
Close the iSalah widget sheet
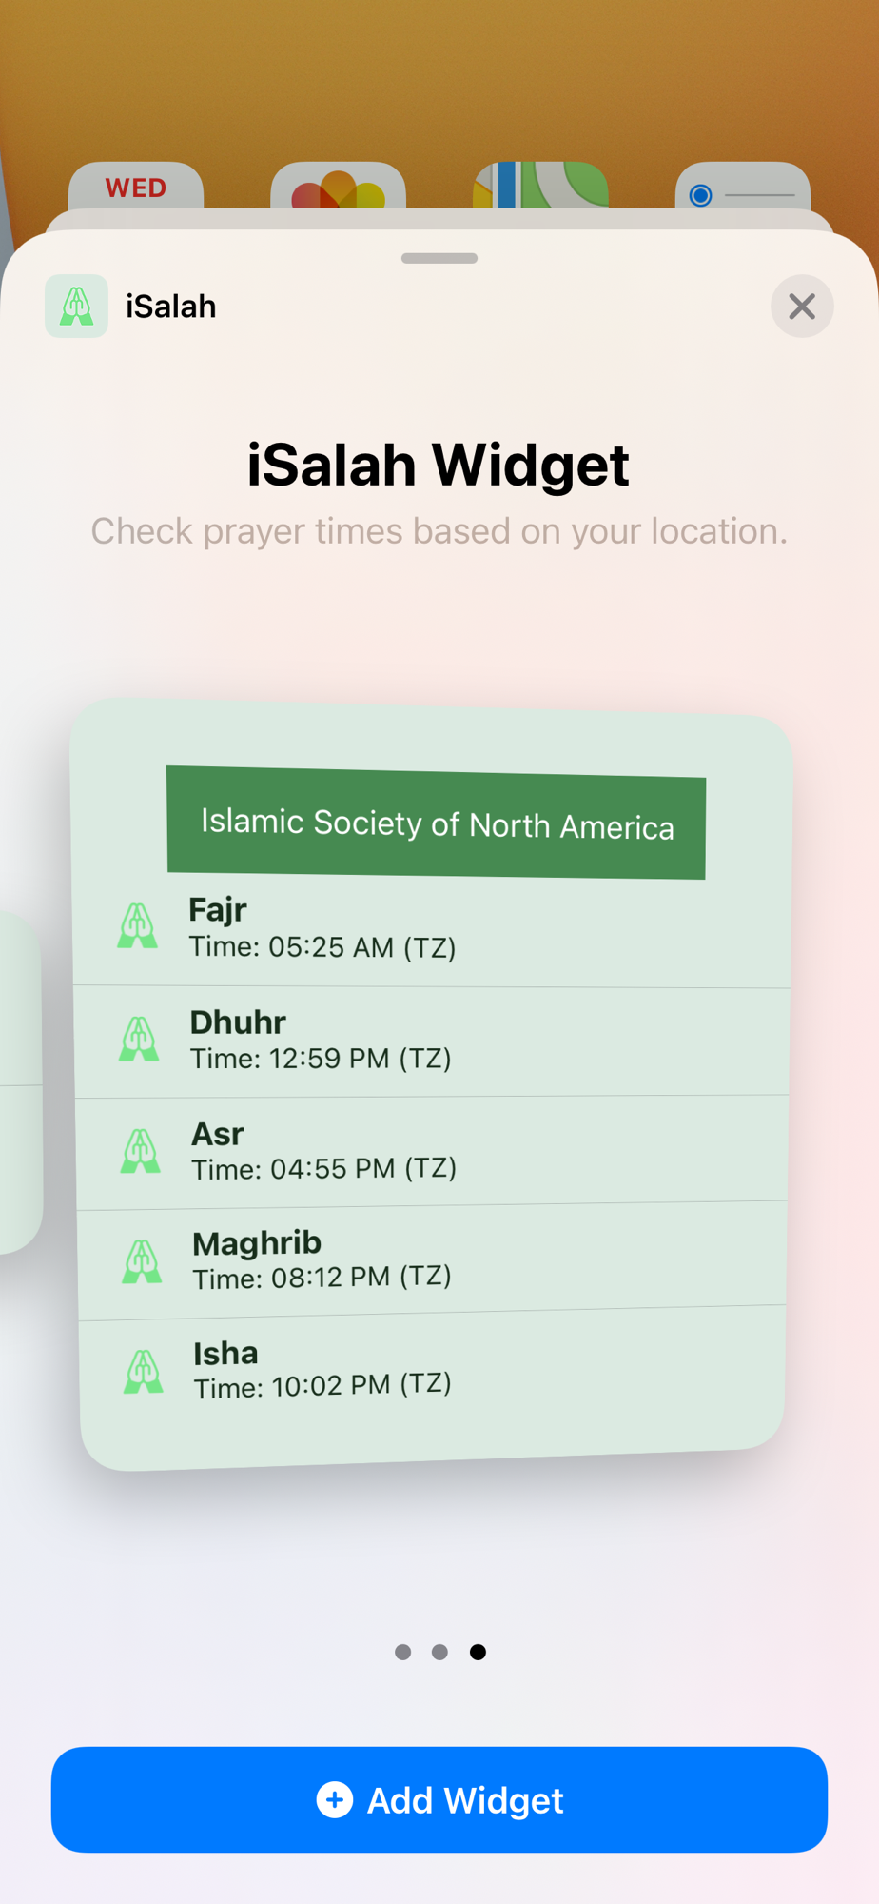point(802,306)
